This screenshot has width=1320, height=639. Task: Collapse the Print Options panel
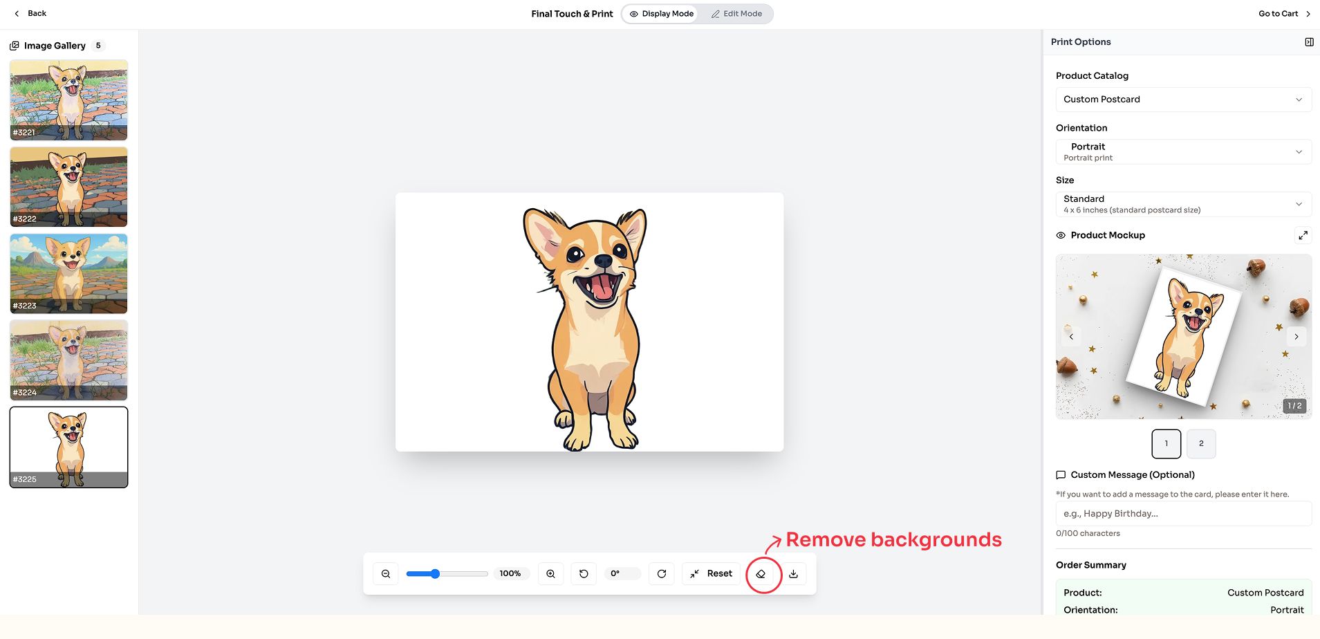tap(1309, 42)
